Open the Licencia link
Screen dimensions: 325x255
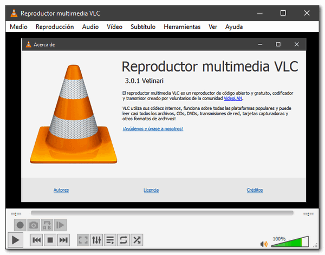151,190
